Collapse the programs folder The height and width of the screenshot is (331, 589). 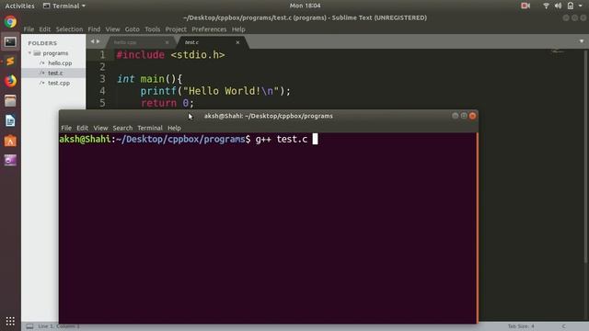pyautogui.click(x=29, y=53)
